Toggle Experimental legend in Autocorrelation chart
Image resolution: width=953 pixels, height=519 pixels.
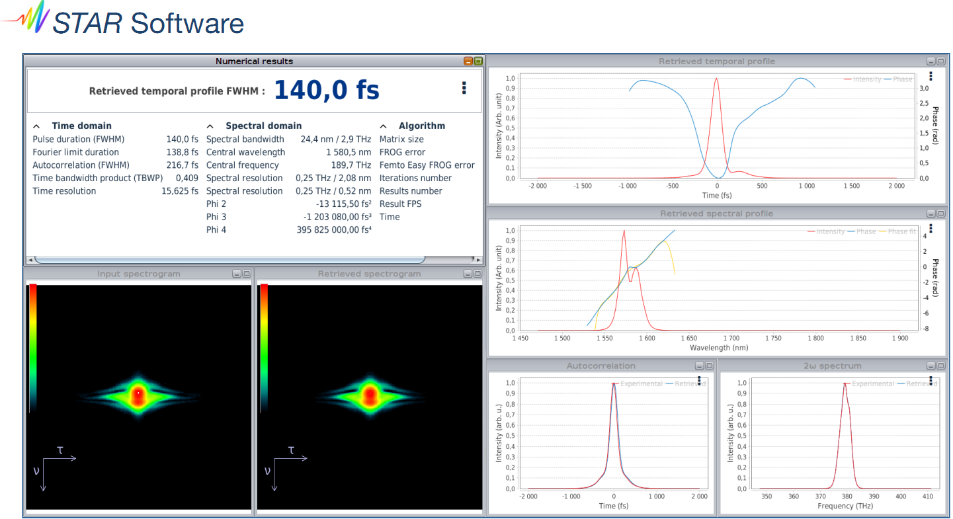coord(637,383)
